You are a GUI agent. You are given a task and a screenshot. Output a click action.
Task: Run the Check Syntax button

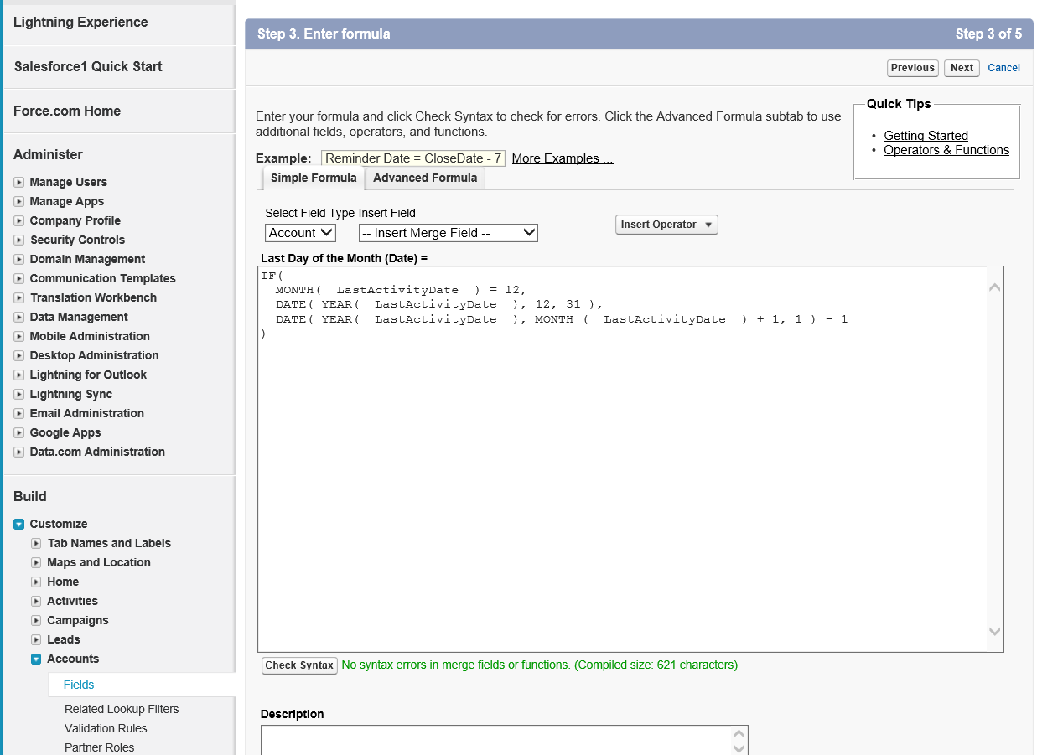[299, 665]
